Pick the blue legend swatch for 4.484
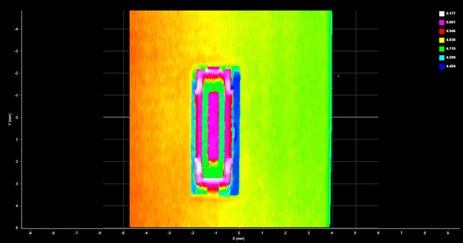The height and width of the screenshot is (243, 463). click(x=442, y=67)
